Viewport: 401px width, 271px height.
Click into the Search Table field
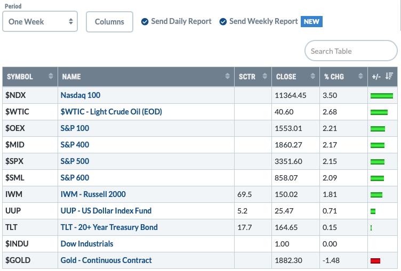click(x=351, y=51)
